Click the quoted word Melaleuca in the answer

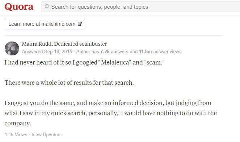tap(114, 62)
